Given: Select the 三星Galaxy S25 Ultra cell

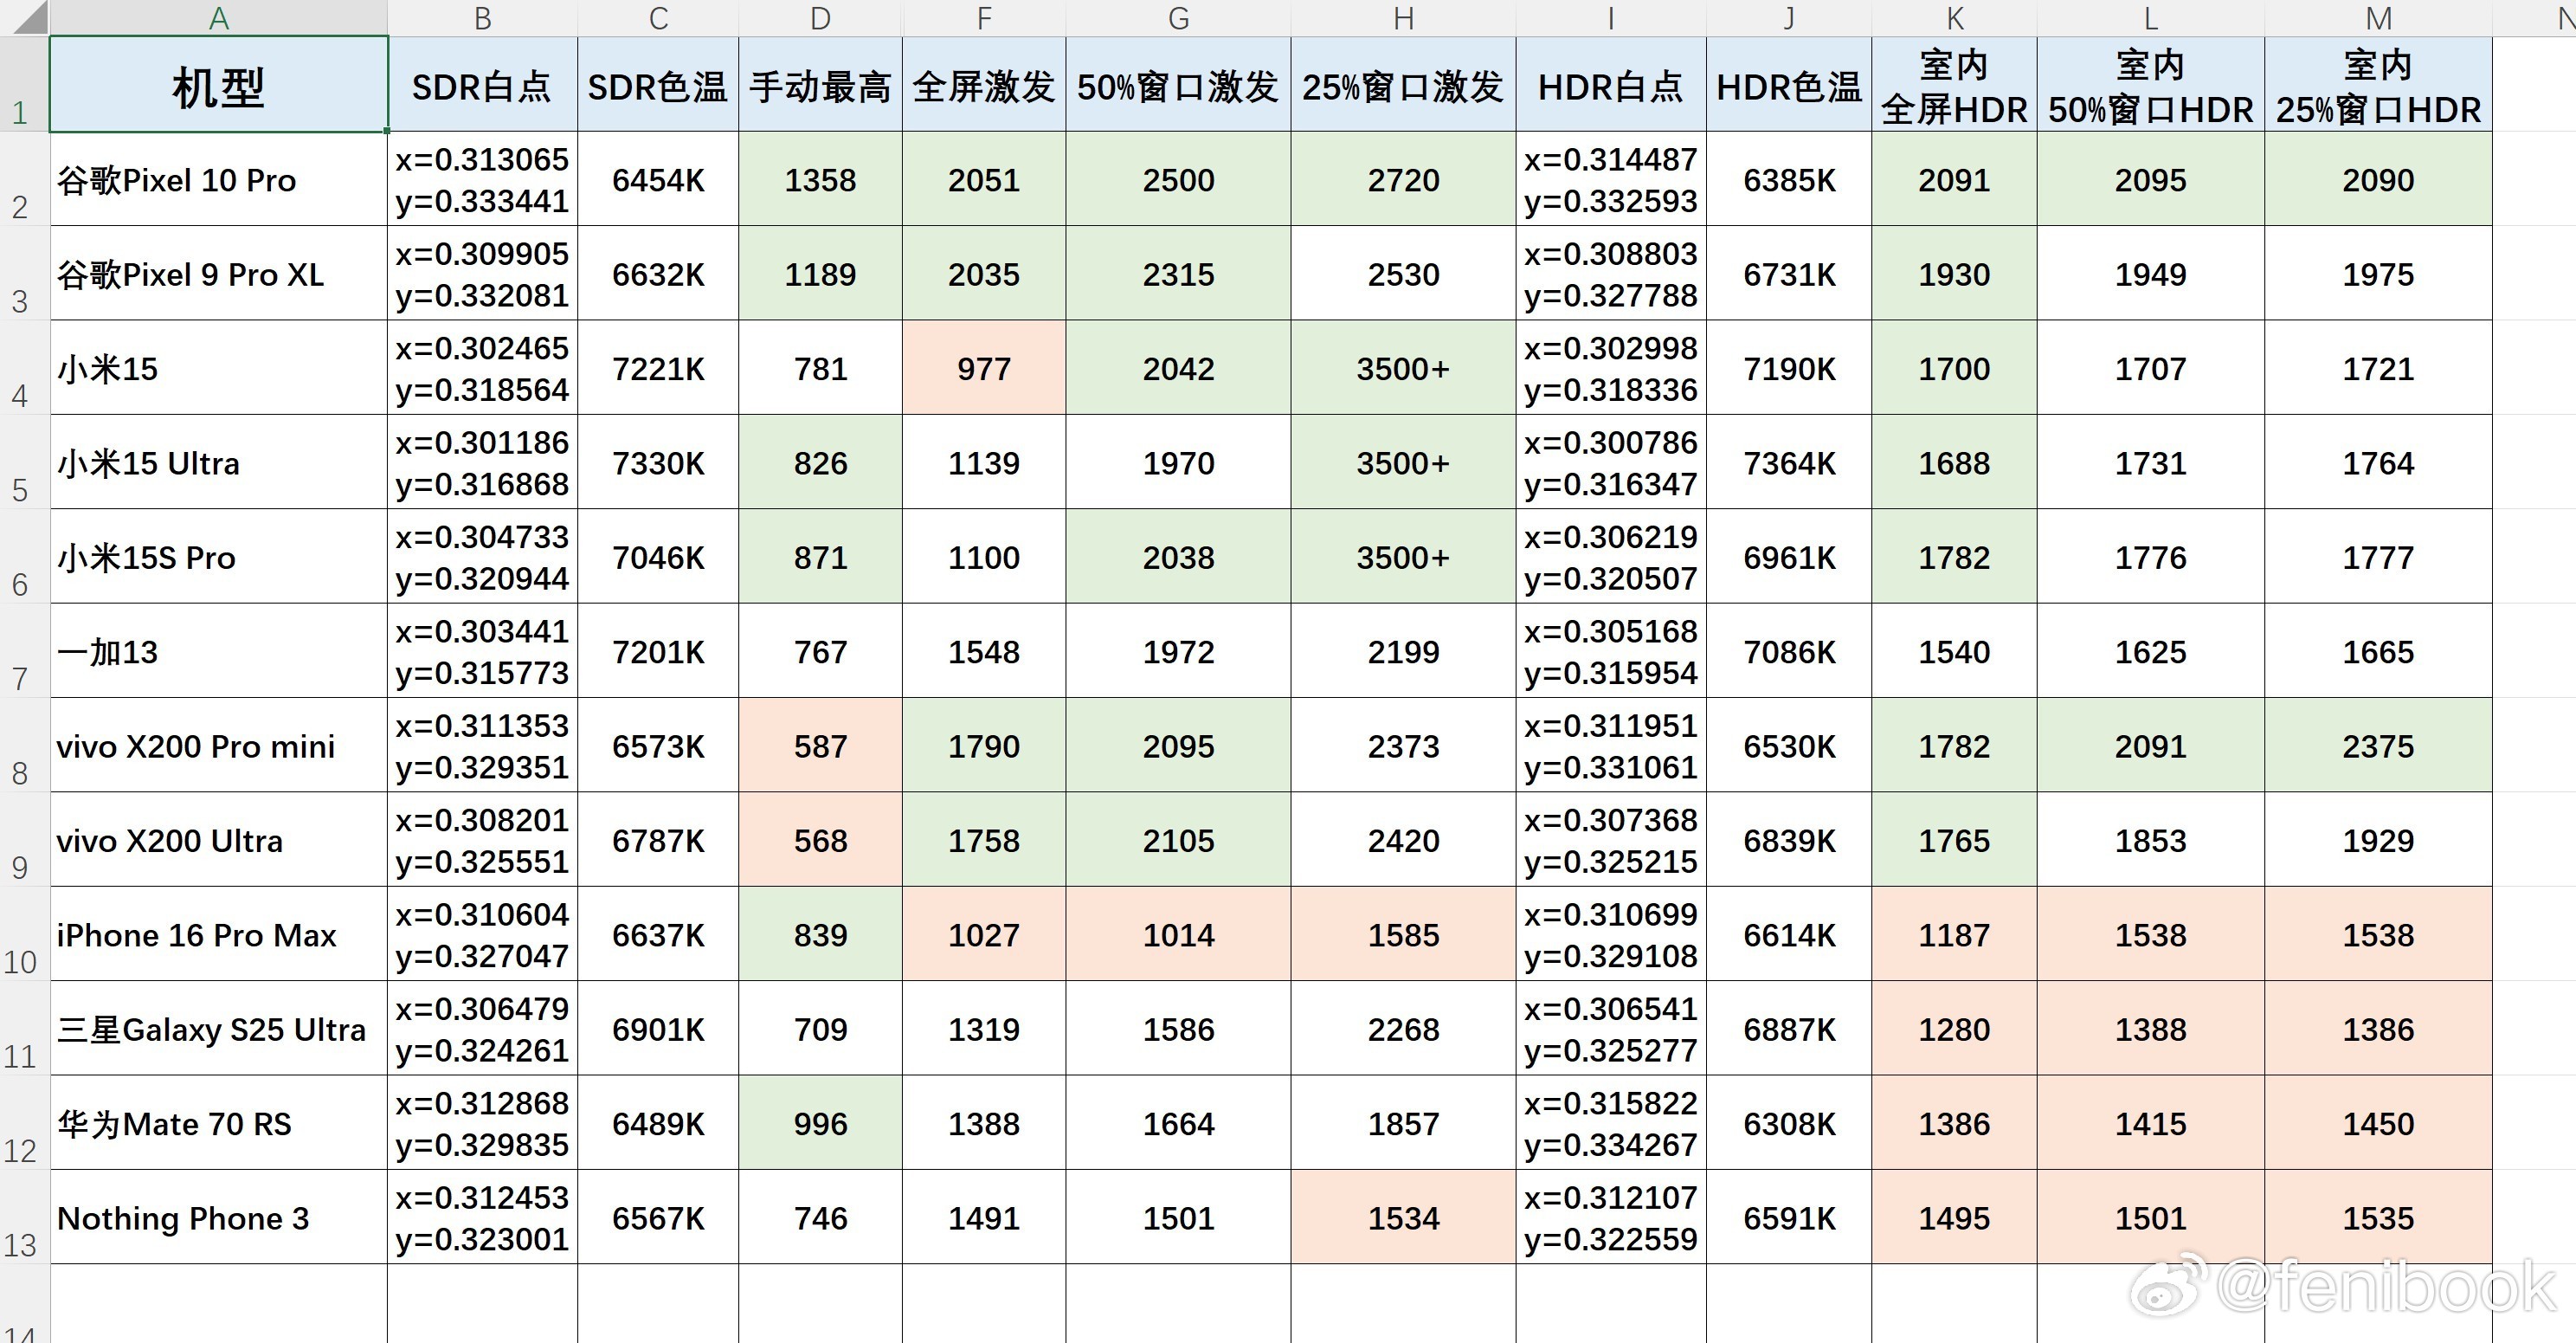Looking at the screenshot, I should click(218, 1028).
